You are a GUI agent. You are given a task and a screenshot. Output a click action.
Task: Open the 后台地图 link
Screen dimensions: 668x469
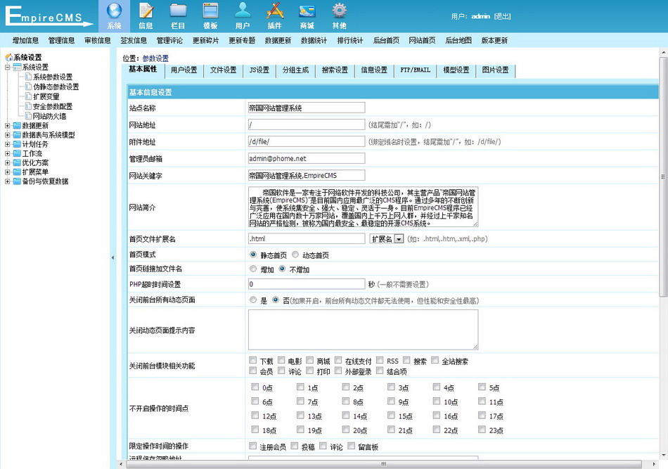[x=458, y=41]
